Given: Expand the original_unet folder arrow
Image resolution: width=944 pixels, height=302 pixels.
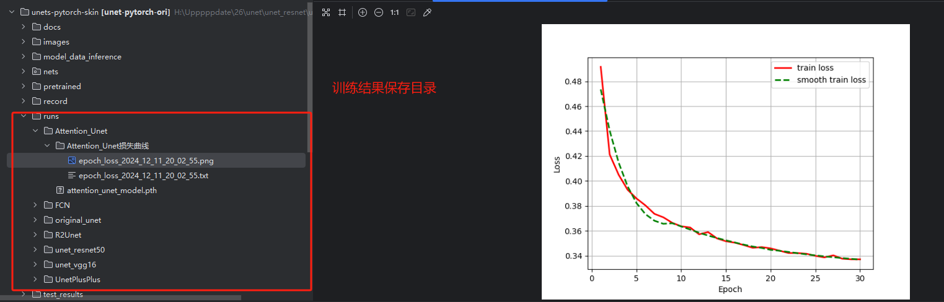Looking at the screenshot, I should [x=35, y=220].
